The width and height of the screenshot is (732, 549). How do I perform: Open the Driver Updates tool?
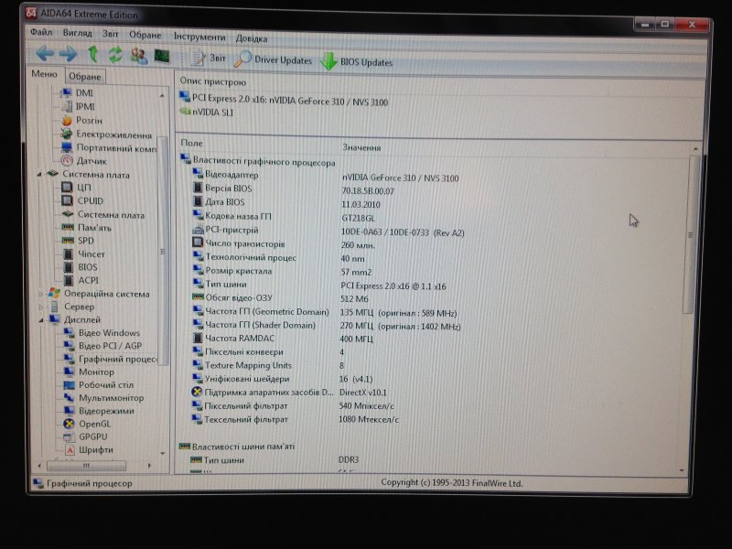click(273, 60)
